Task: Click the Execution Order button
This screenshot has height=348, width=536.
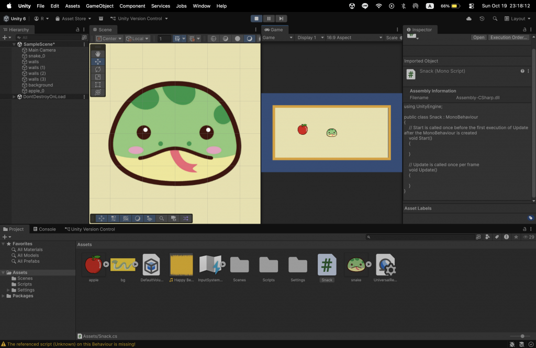Action: (x=508, y=38)
